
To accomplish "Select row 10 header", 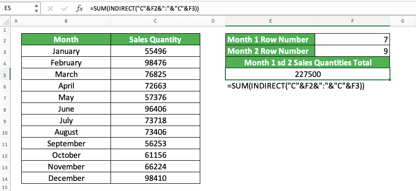I will coord(5,132).
